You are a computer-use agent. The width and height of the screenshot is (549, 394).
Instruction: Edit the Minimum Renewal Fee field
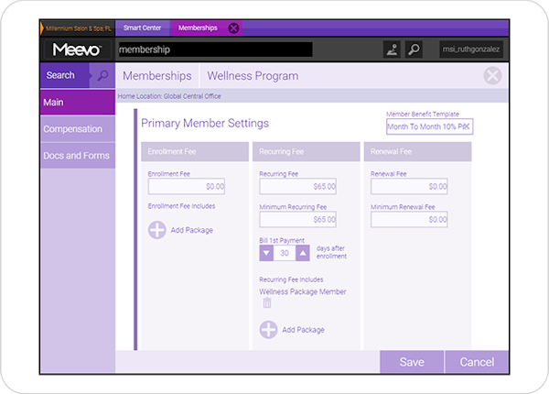pyautogui.click(x=409, y=219)
